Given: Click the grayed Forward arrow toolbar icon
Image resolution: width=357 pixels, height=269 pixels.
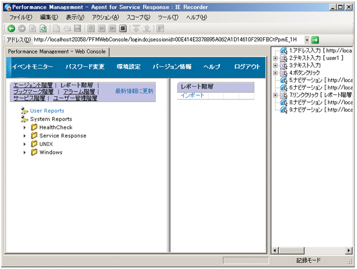Looking at the screenshot, I should (22, 28).
